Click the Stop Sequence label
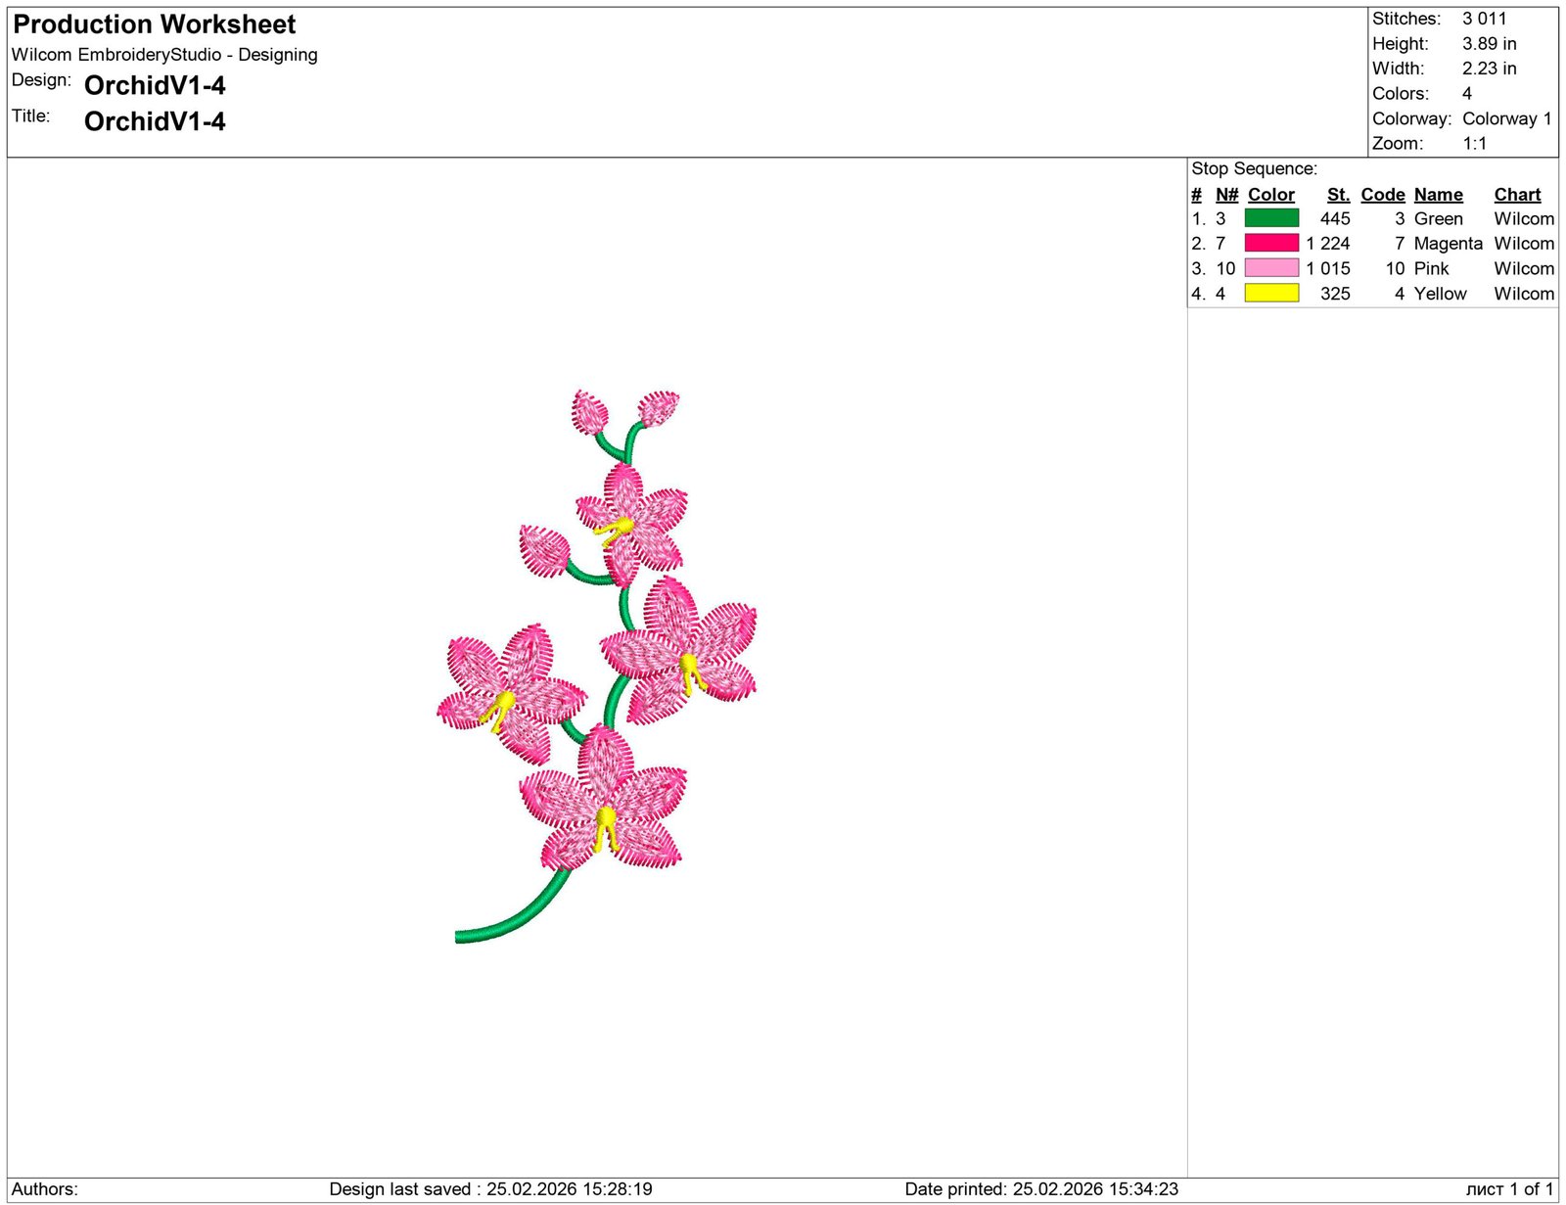The height and width of the screenshot is (1205, 1566). point(1254,168)
